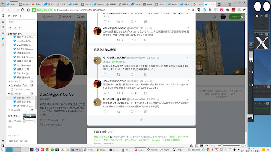Click 返信をさらに表示 to show more replies
The width and height of the screenshot is (271, 152).
(105, 50)
